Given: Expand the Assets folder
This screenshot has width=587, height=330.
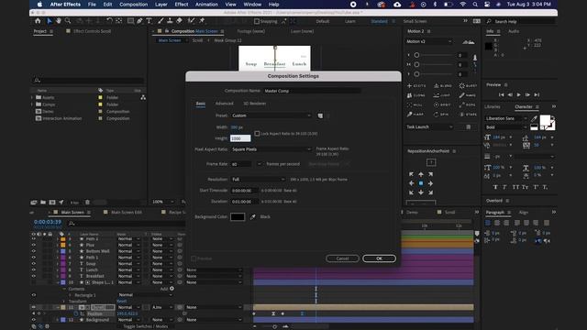Looking at the screenshot, I should [x=32, y=97].
